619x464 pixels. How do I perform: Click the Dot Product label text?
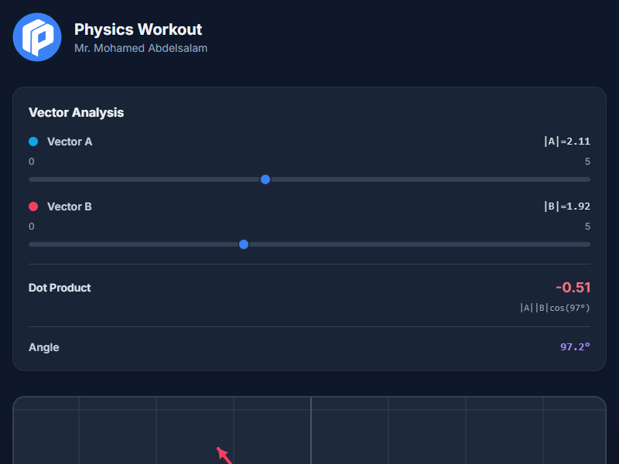60,287
